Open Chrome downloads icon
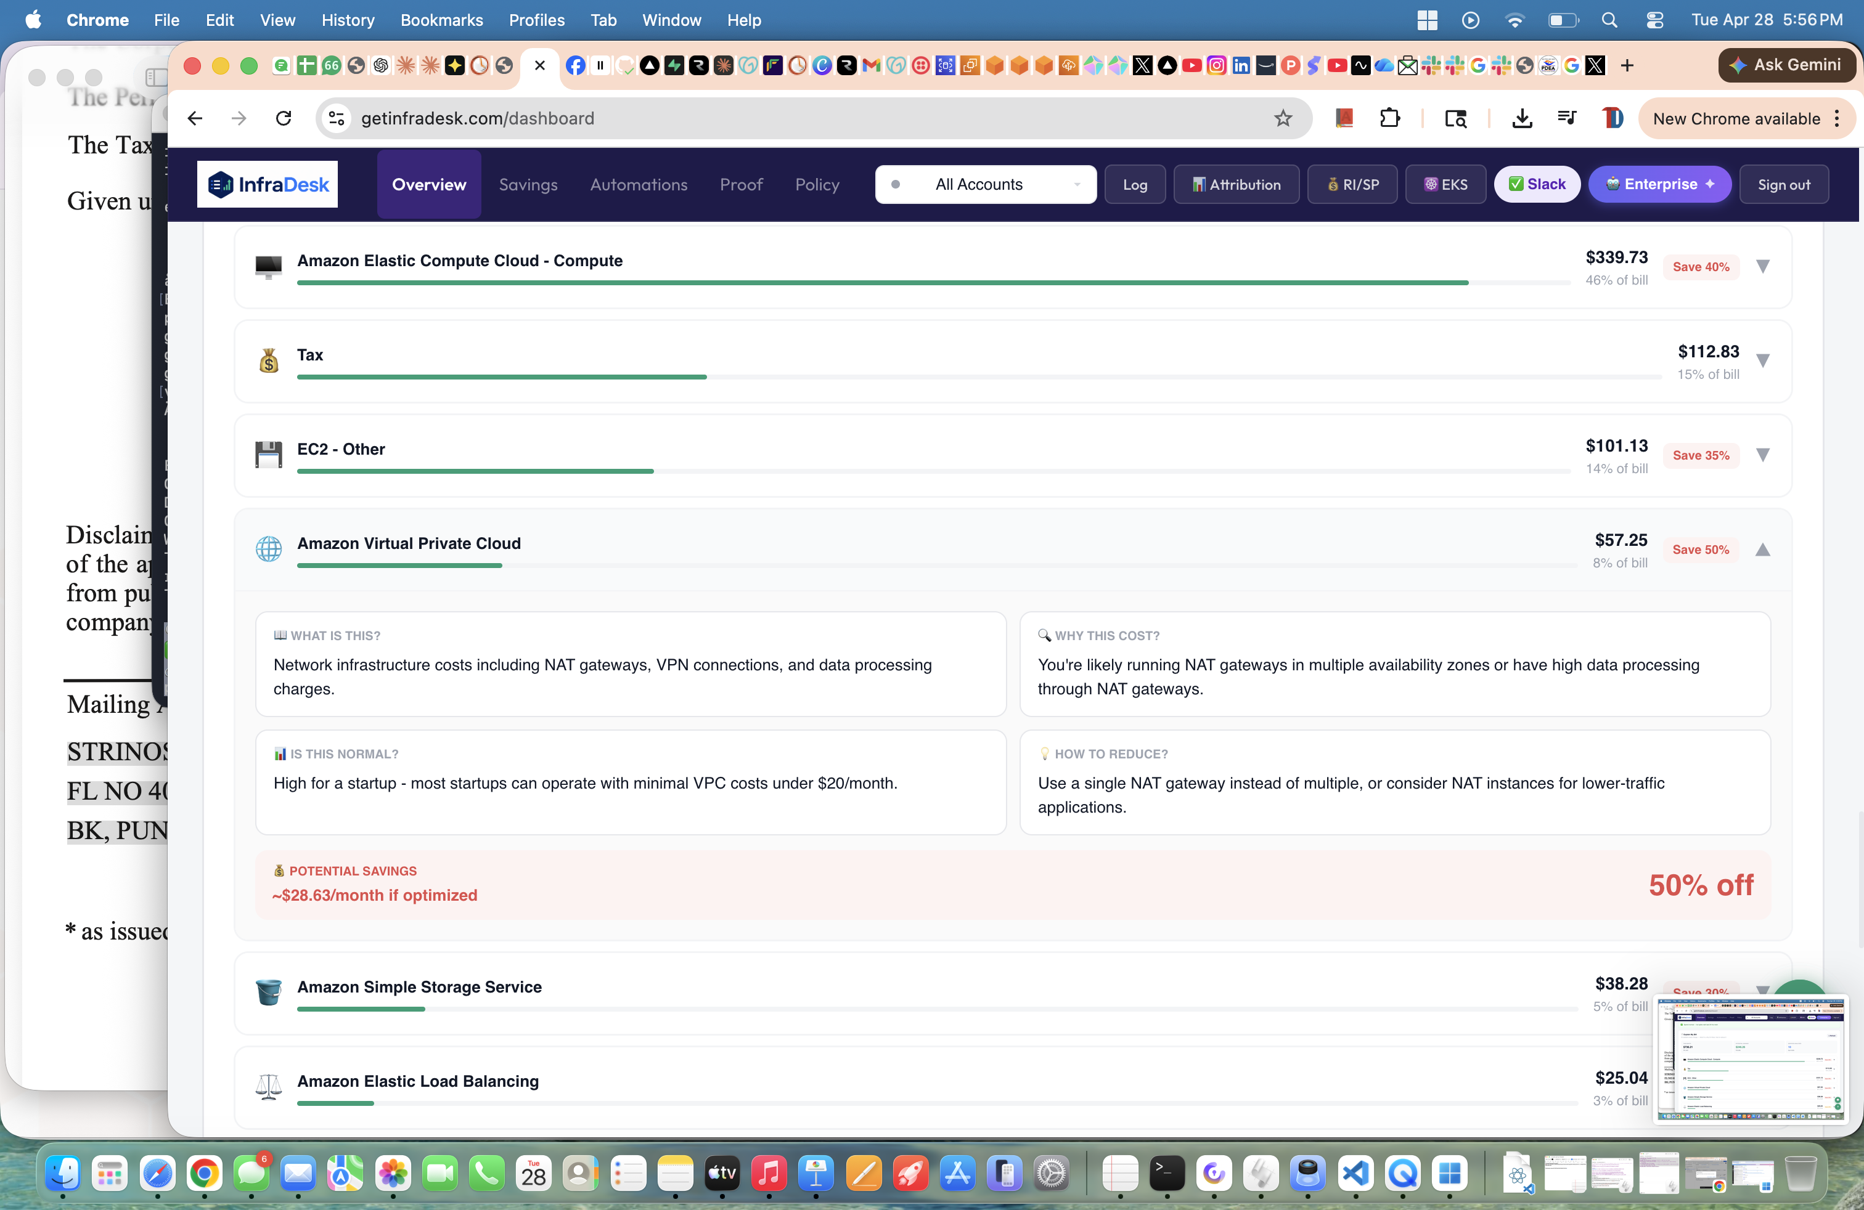 coord(1522,118)
